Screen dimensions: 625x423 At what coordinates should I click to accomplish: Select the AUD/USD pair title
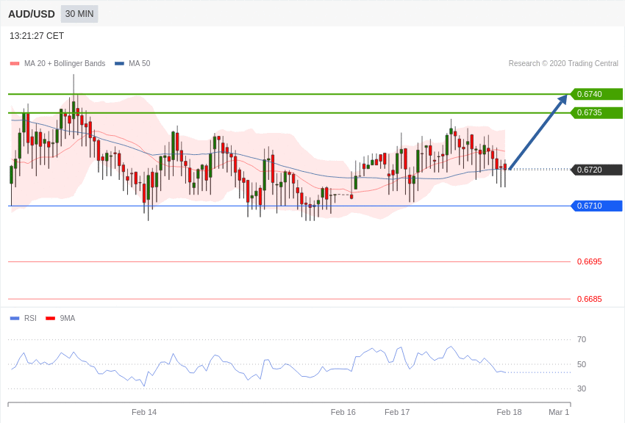(x=32, y=15)
